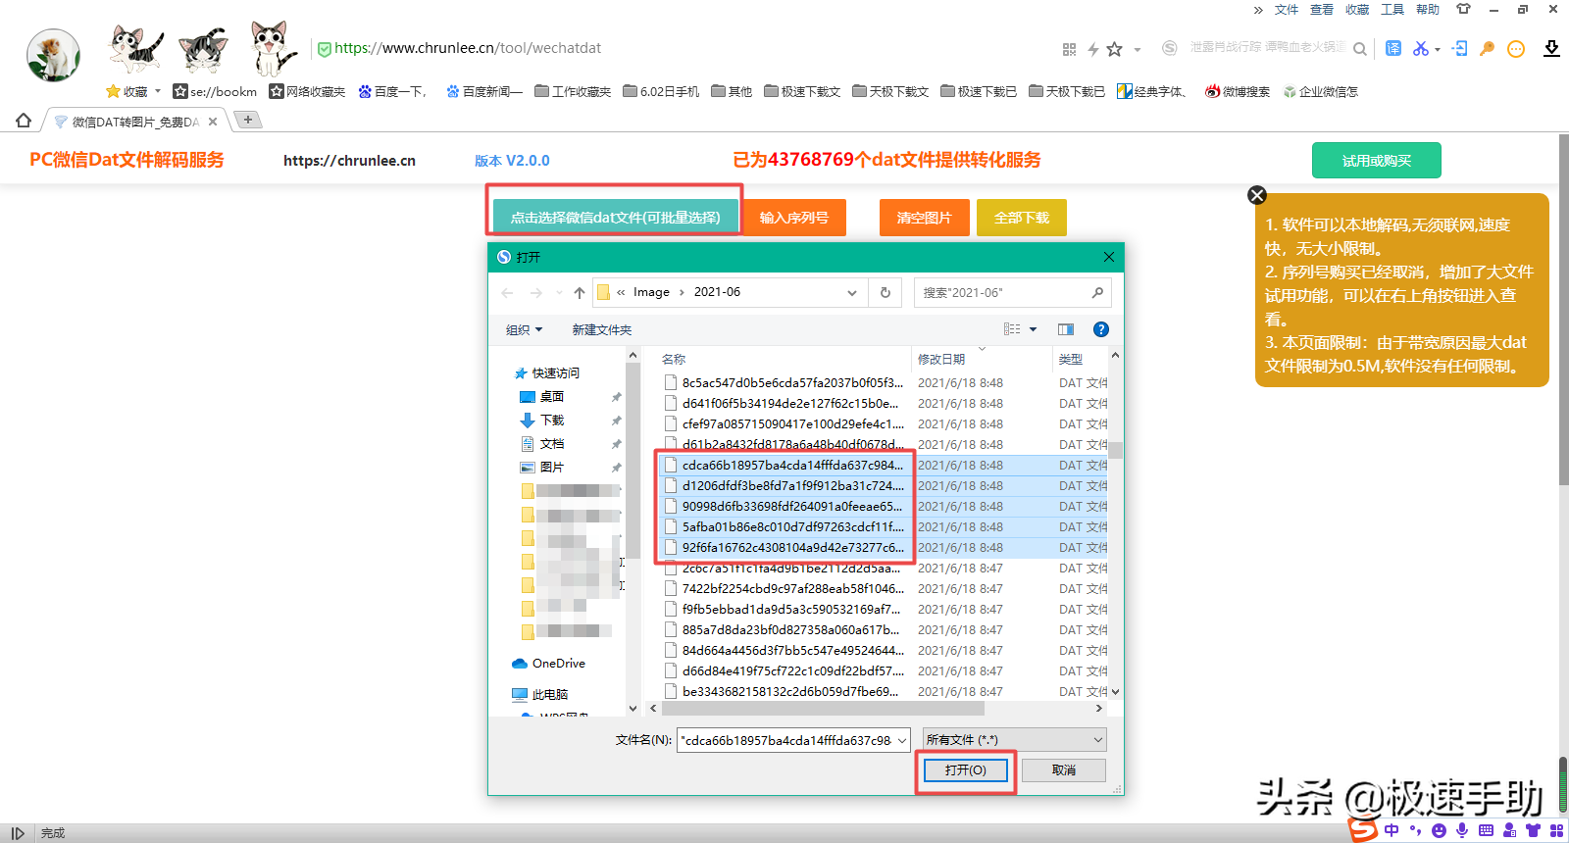
Task: Open 百度一下 bookmark
Action: click(392, 91)
